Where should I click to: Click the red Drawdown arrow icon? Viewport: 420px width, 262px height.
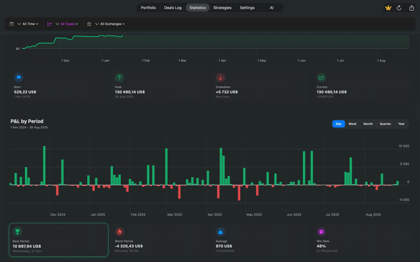(220, 78)
